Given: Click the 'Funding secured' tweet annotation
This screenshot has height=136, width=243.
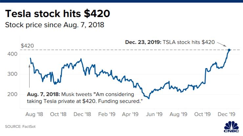Looking at the screenshot, I should pyautogui.click(x=85, y=98).
